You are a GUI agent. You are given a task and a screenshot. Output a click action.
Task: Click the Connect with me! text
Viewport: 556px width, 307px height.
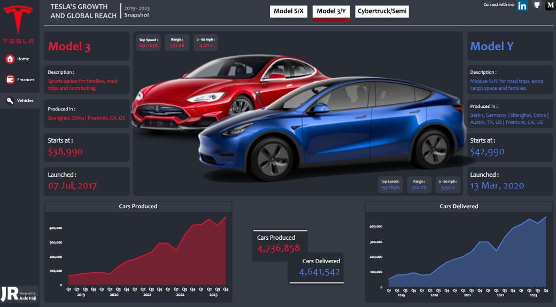499,5
